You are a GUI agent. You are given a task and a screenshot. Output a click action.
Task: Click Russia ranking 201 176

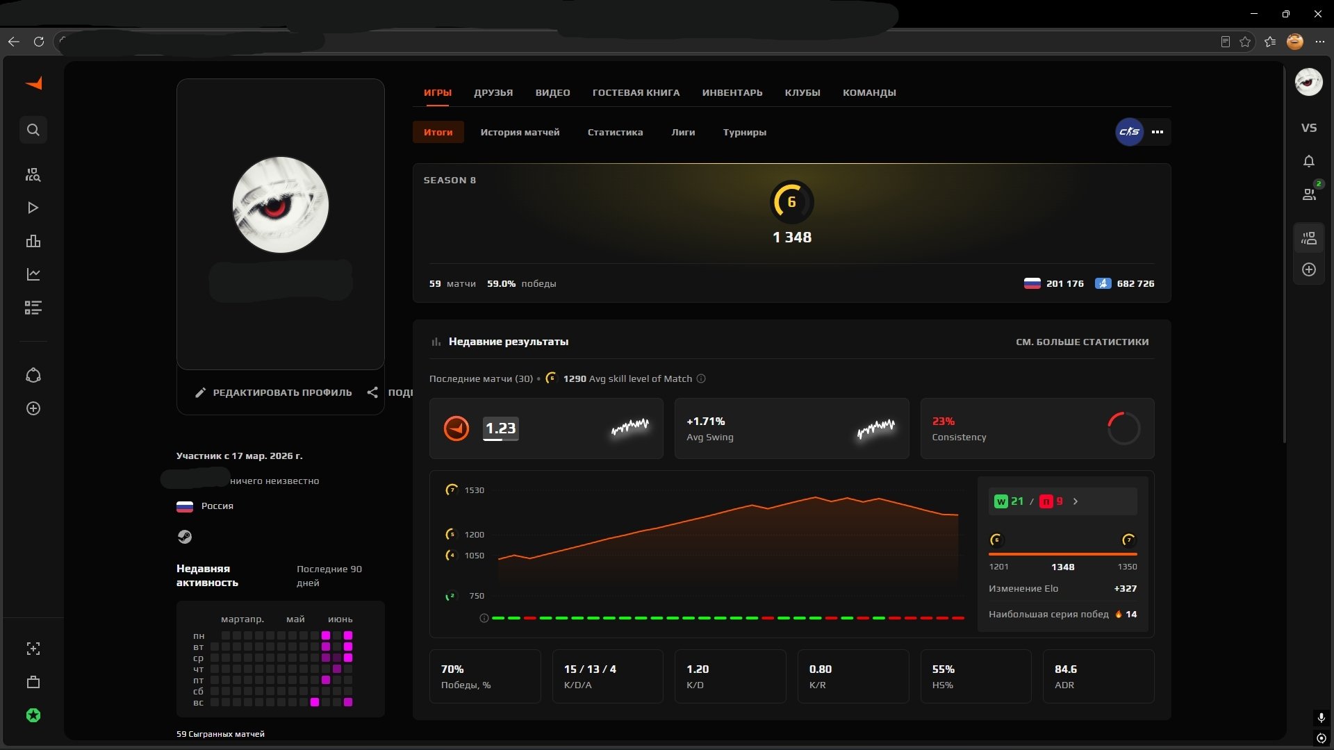[x=1054, y=283]
